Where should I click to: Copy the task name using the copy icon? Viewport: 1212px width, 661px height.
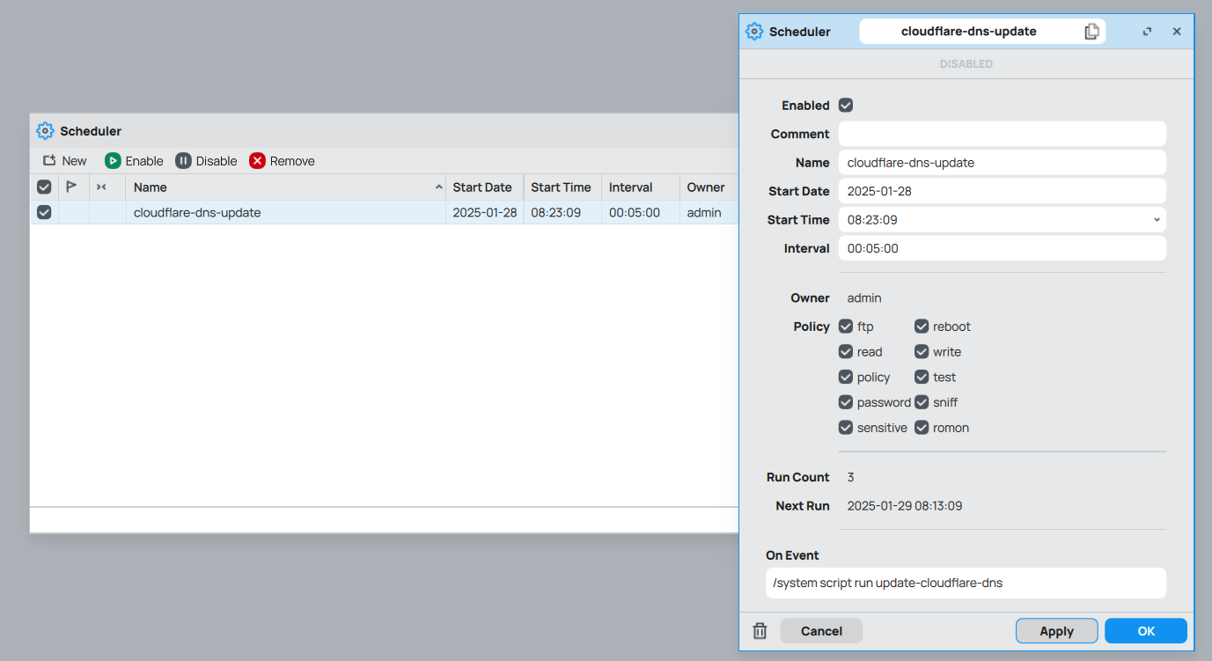click(x=1091, y=31)
